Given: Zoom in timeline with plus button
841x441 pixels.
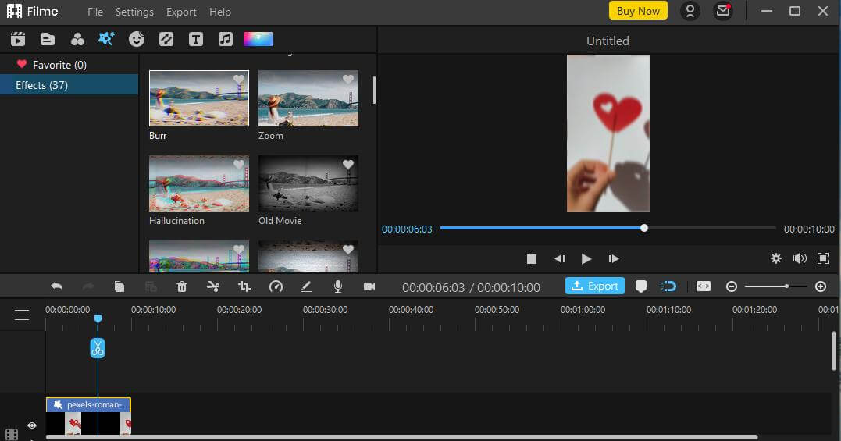Looking at the screenshot, I should pyautogui.click(x=821, y=286).
